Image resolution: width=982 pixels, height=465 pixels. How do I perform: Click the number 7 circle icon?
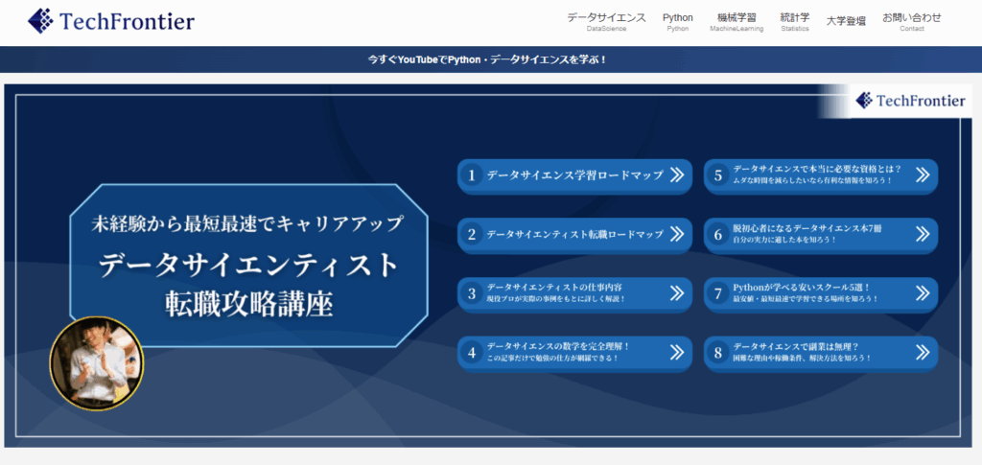coord(718,293)
